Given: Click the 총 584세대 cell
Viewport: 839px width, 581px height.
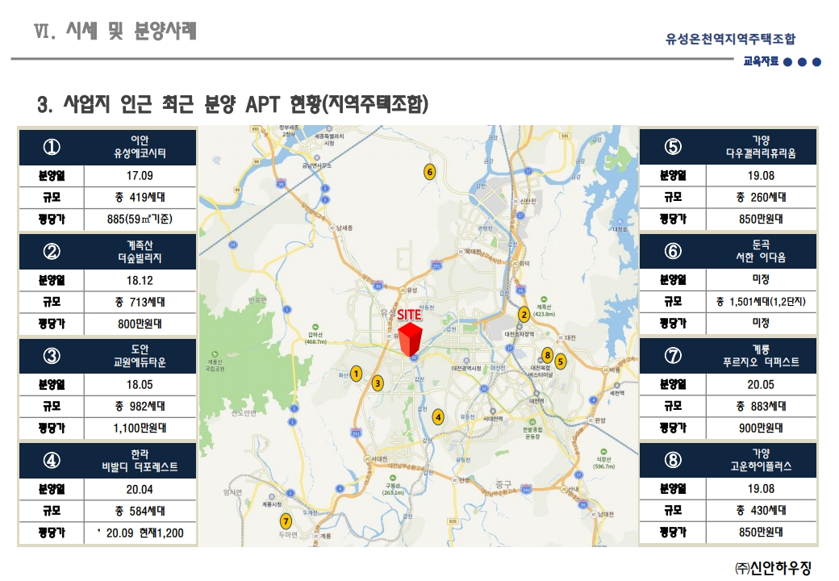Looking at the screenshot, I should coord(140,511).
